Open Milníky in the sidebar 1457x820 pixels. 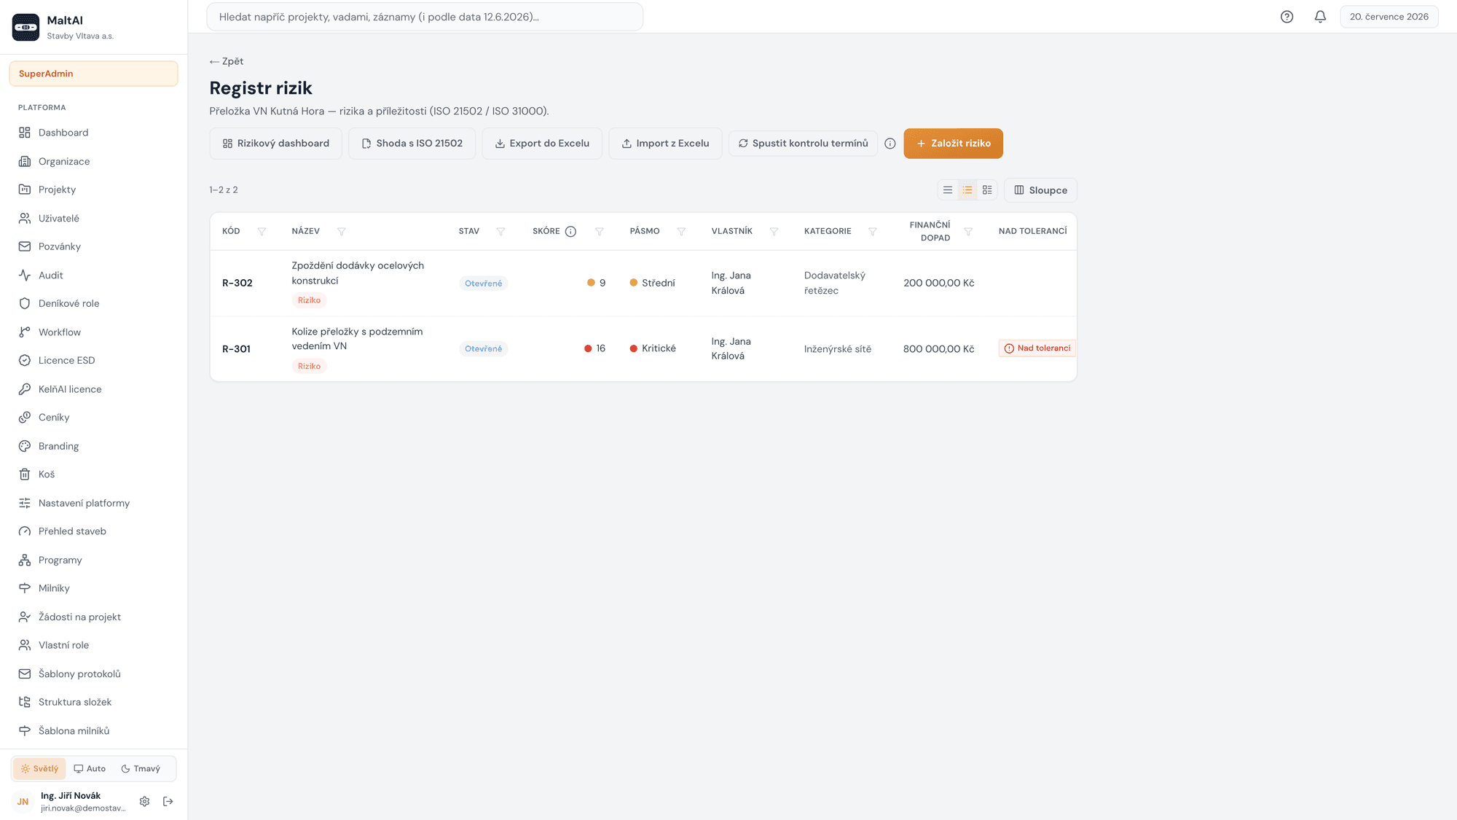click(x=93, y=588)
